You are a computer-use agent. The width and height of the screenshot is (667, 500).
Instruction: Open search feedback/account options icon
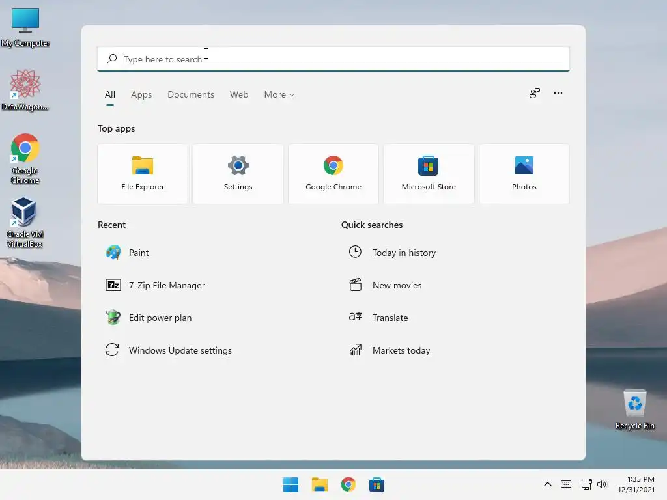pyautogui.click(x=535, y=93)
